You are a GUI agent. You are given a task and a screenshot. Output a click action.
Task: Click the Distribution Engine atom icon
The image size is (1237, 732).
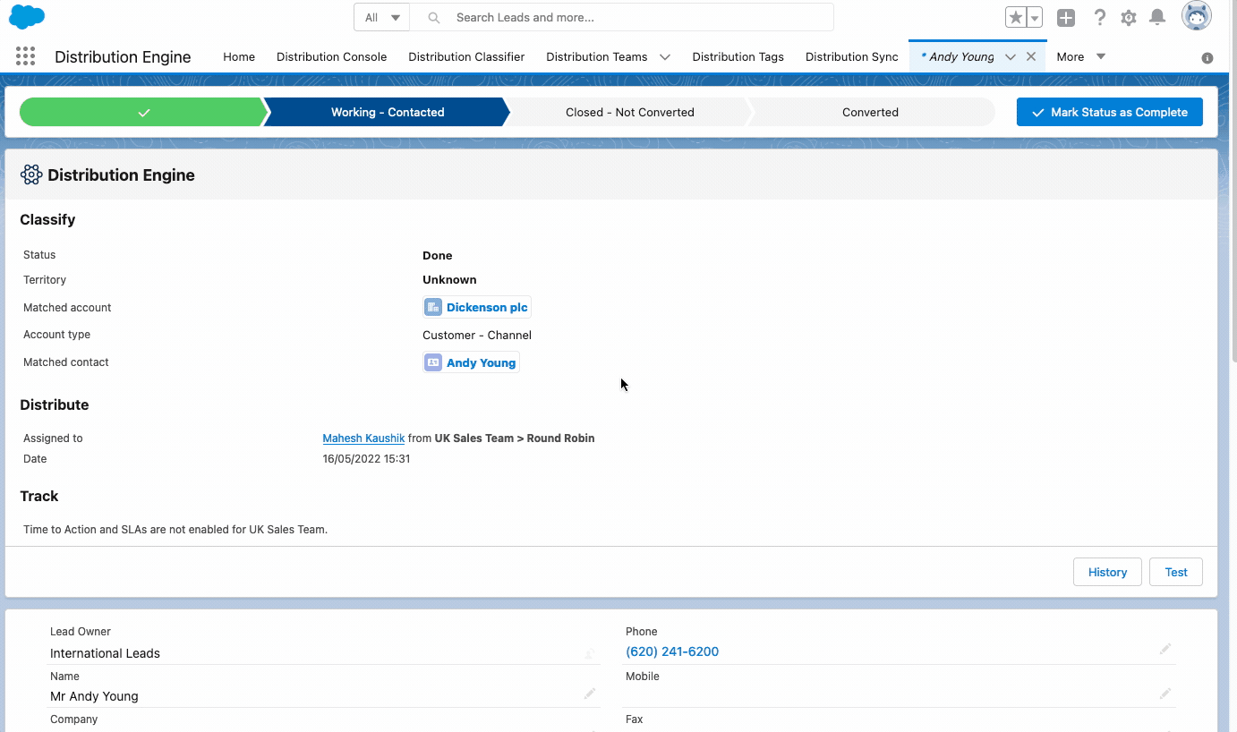point(31,174)
